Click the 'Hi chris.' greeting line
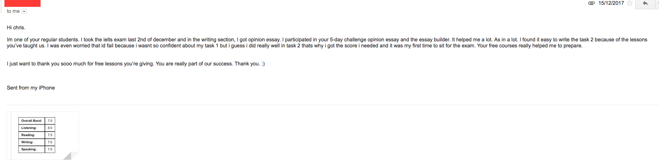The image size is (659, 163). click(x=16, y=28)
